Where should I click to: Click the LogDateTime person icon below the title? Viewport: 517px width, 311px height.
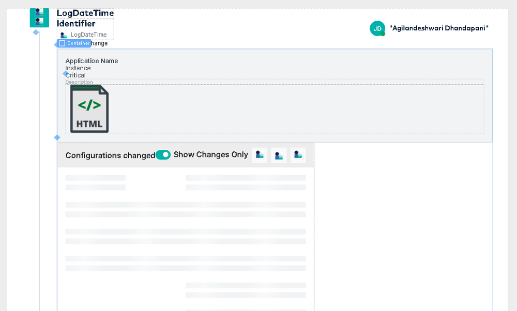click(x=63, y=34)
